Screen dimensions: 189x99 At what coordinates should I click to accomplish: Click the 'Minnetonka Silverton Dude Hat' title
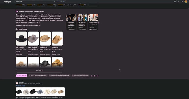57,48
